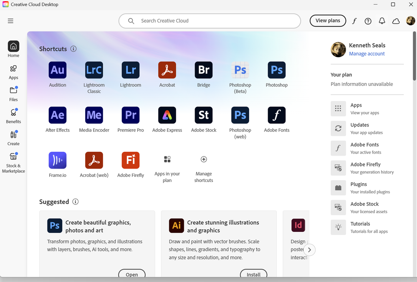Click 'Plan information unavailable' text
Image resolution: width=417 pixels, height=282 pixels.
point(361,84)
